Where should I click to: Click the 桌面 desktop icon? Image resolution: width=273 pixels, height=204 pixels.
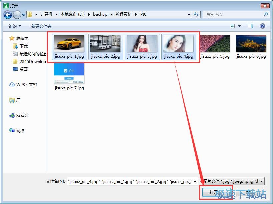(15, 69)
